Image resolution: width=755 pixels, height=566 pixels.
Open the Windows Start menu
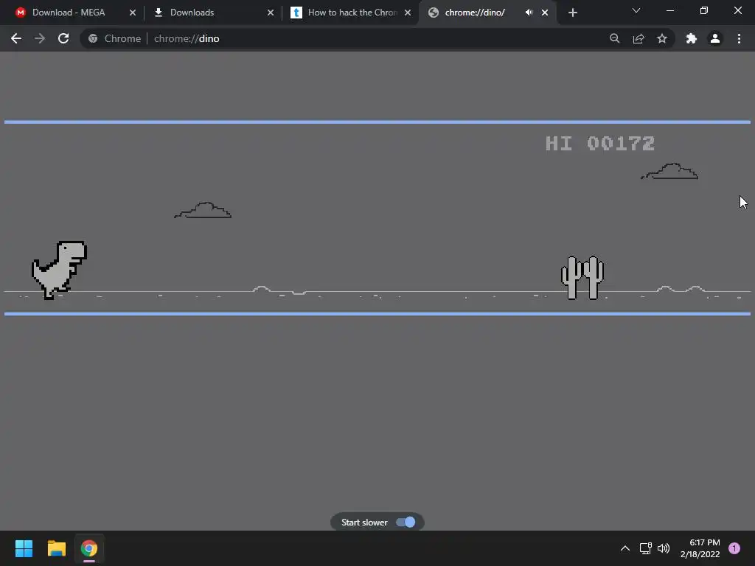pyautogui.click(x=24, y=548)
